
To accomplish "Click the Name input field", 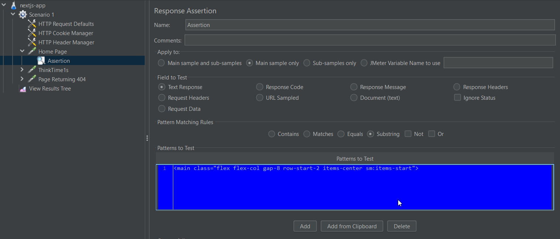I will pyautogui.click(x=370, y=25).
